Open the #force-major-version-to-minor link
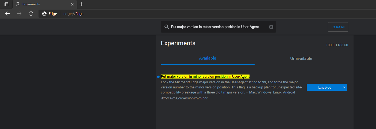 pyautogui.click(x=185, y=98)
